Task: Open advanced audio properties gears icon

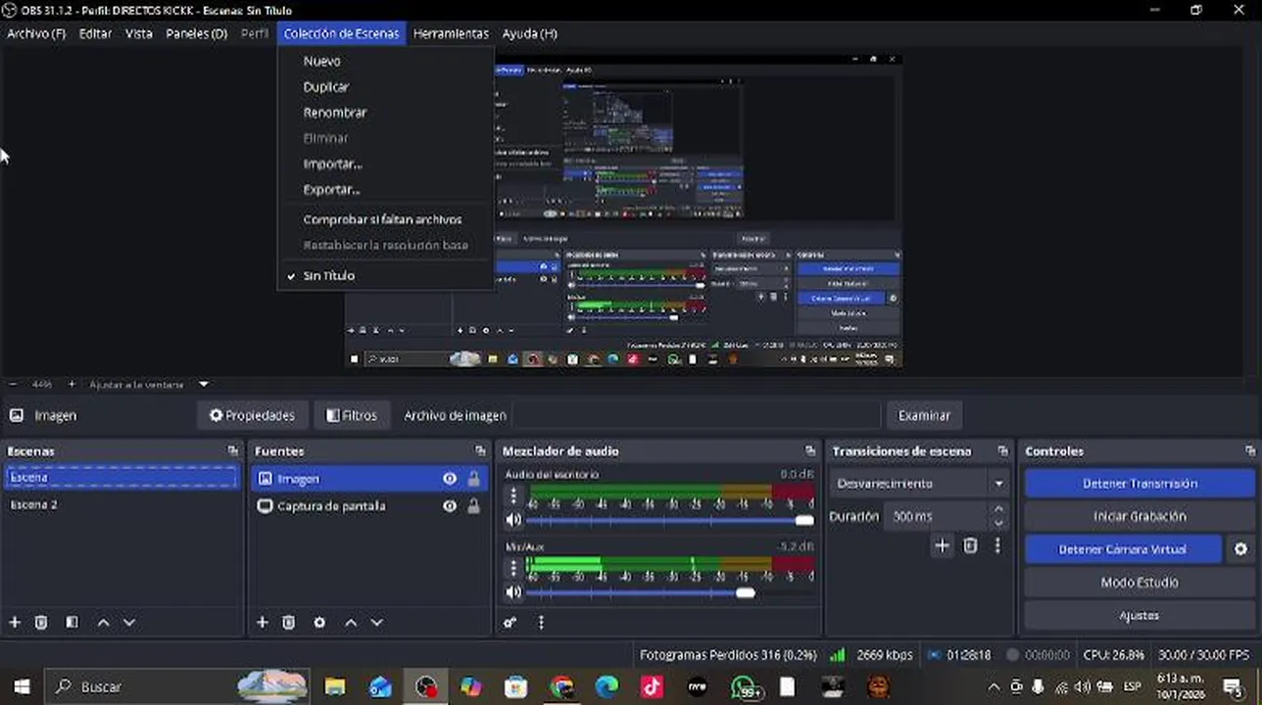Action: point(510,622)
